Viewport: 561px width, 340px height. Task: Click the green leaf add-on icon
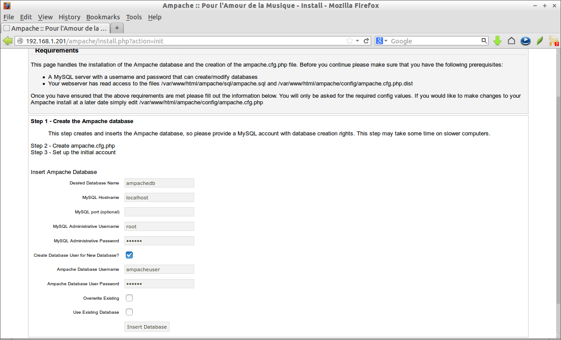540,41
